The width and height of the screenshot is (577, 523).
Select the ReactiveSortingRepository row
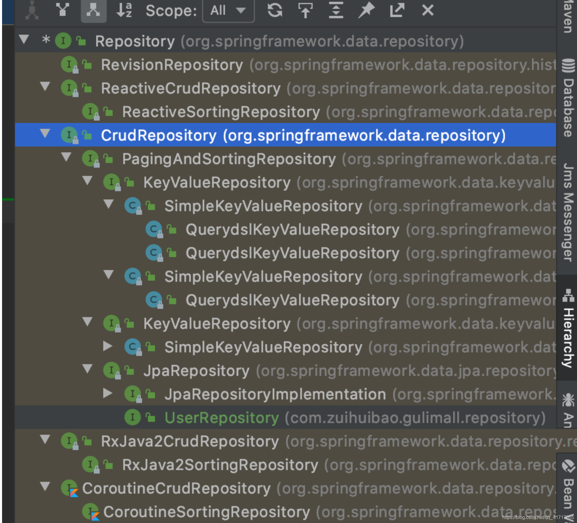point(286,112)
